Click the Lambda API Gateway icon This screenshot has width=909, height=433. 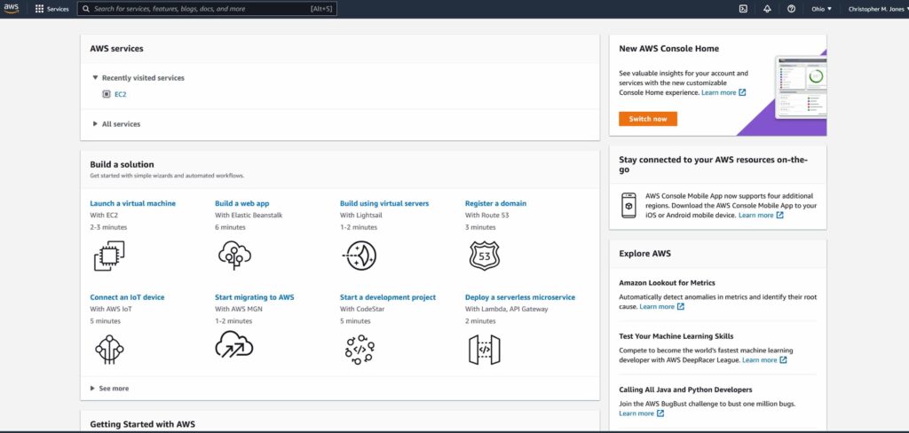(484, 350)
